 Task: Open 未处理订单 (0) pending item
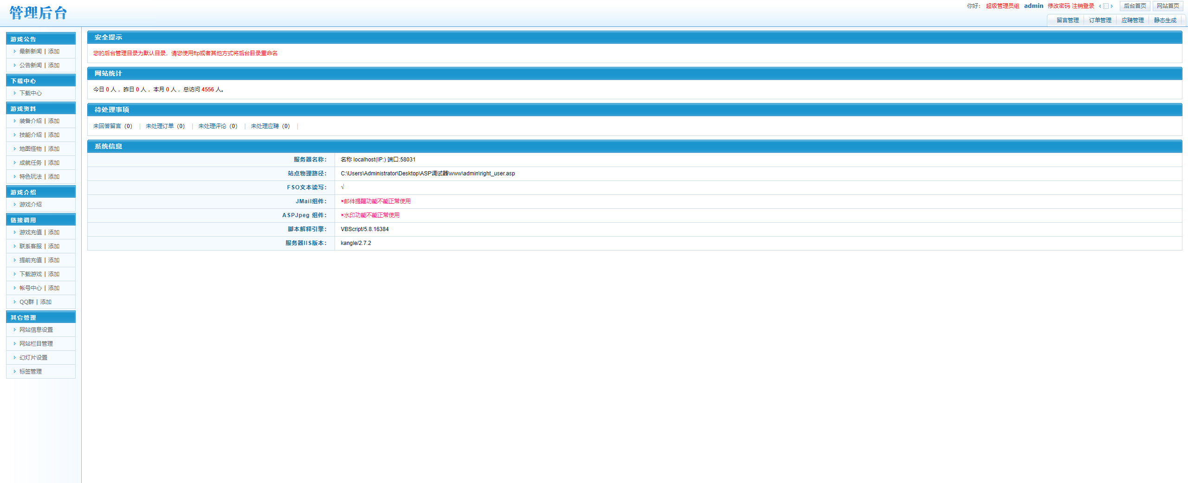pyautogui.click(x=165, y=126)
